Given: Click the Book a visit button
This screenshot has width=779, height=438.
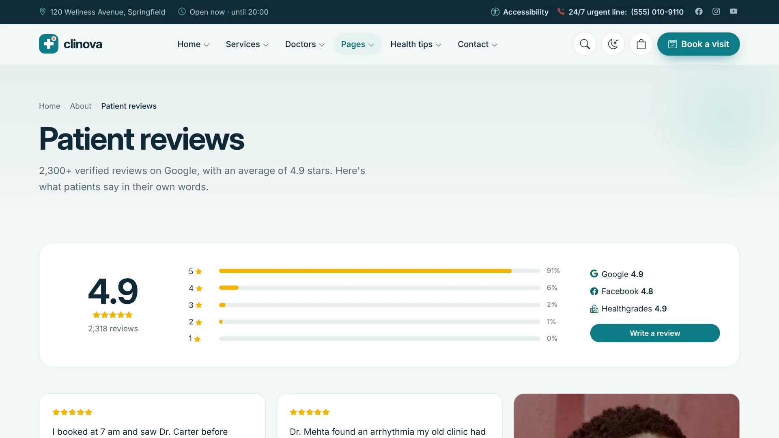Looking at the screenshot, I should pyautogui.click(x=698, y=44).
